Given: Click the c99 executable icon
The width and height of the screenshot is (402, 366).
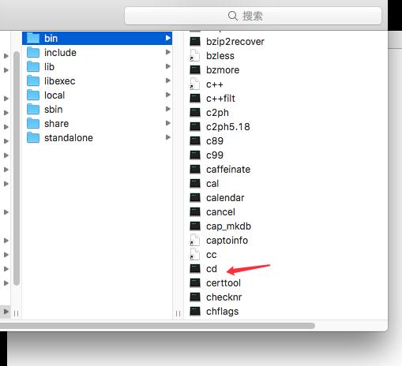Looking at the screenshot, I should 195,155.
